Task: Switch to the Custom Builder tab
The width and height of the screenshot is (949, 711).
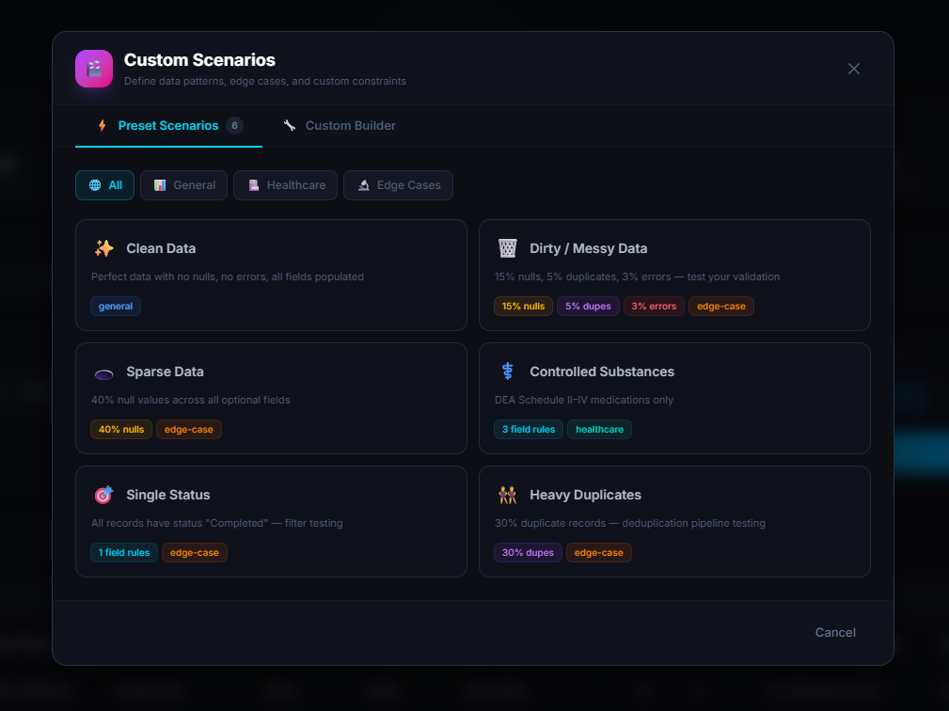Action: point(338,125)
